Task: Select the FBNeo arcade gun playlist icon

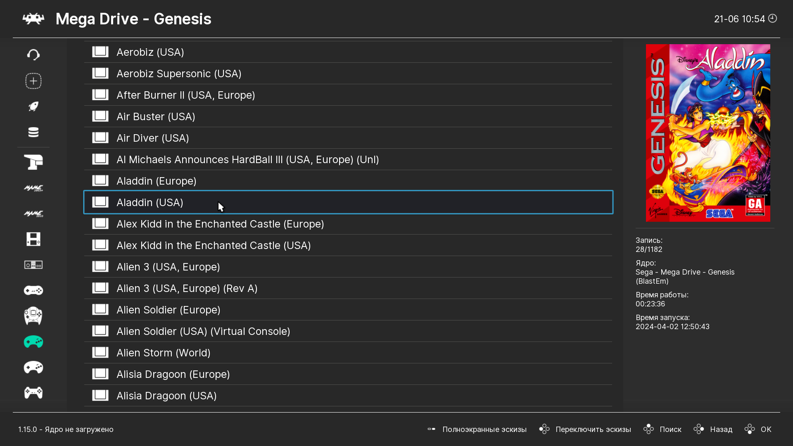Action: (33, 162)
